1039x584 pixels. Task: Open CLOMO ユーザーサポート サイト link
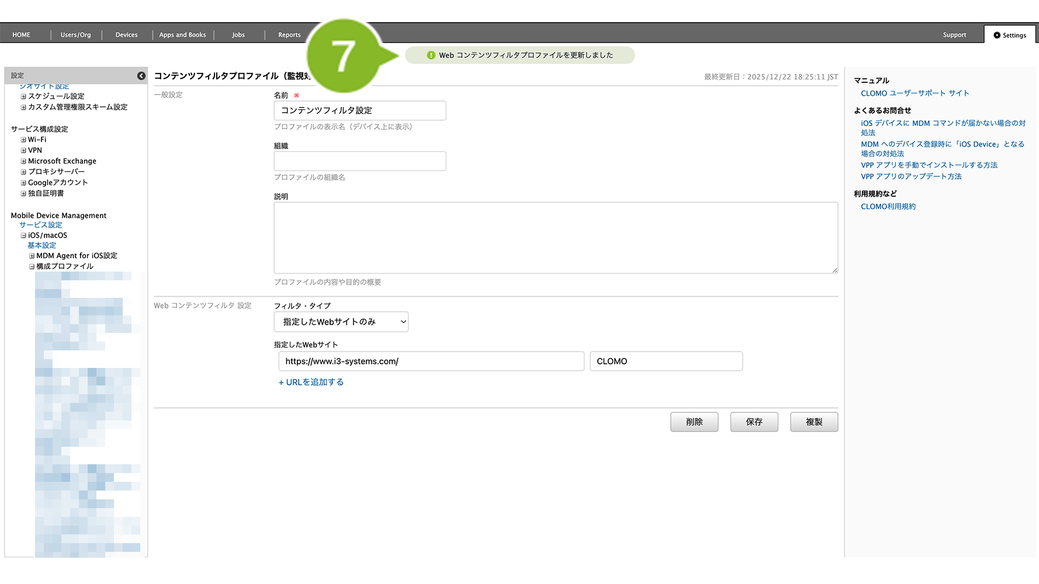(915, 93)
